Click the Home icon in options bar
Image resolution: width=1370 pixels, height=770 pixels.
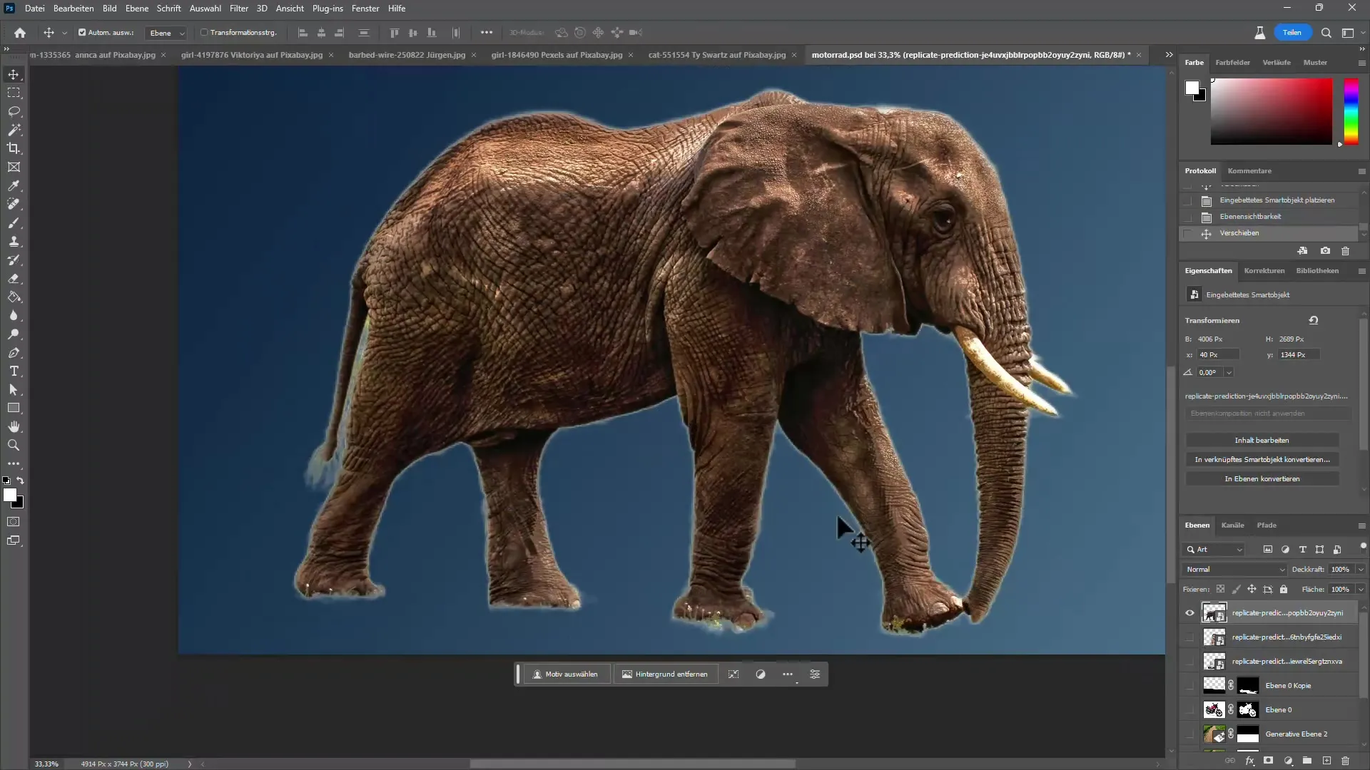point(20,33)
